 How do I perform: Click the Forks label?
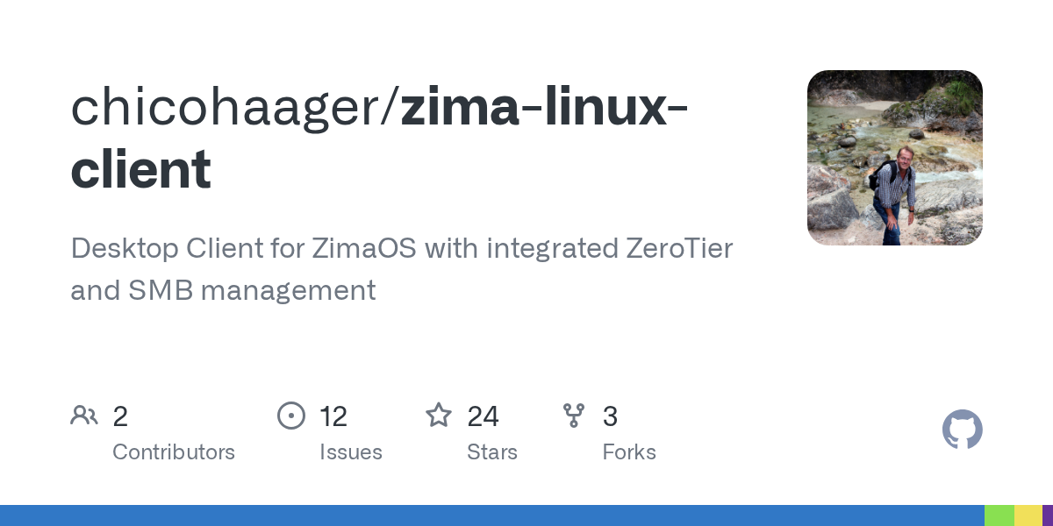pyautogui.click(x=629, y=452)
